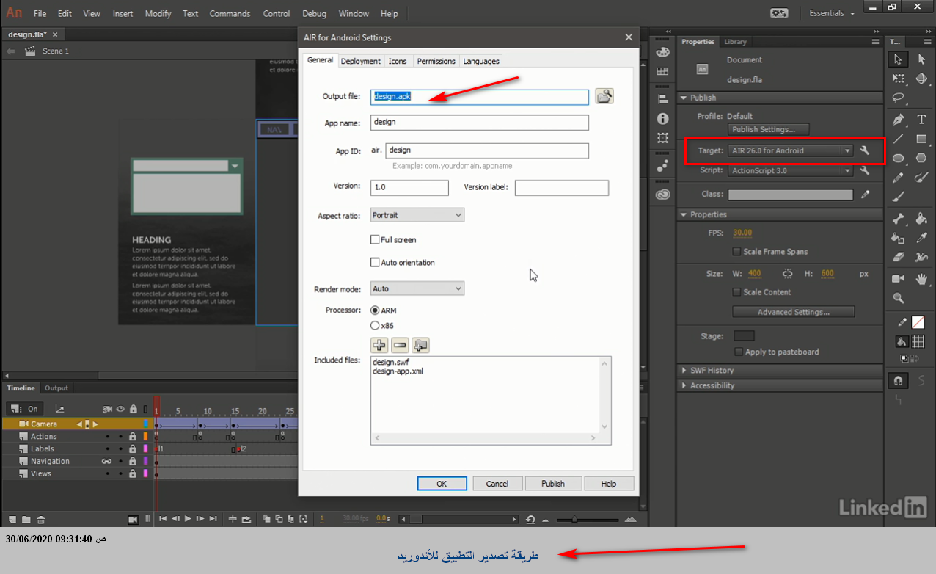This screenshot has height=574, width=936.
Task: Switch to the Deployment tab
Action: 361,61
